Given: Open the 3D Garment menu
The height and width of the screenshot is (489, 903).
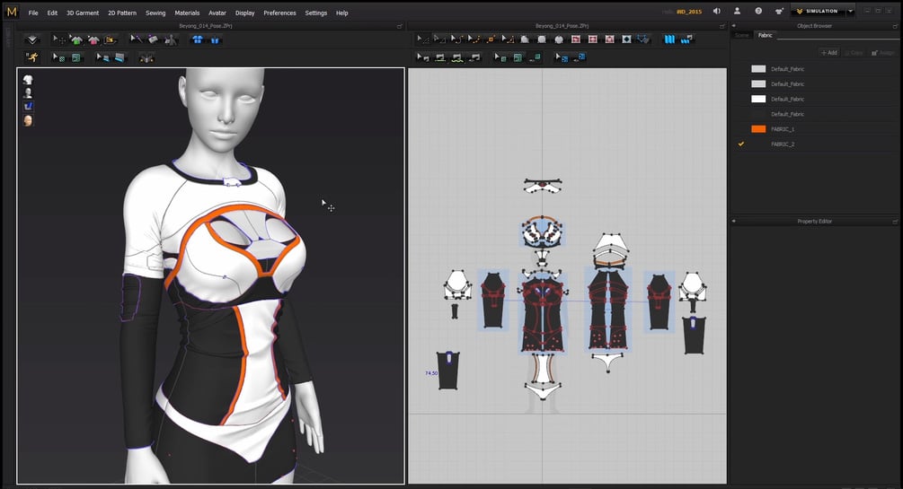Looking at the screenshot, I should click(x=83, y=13).
